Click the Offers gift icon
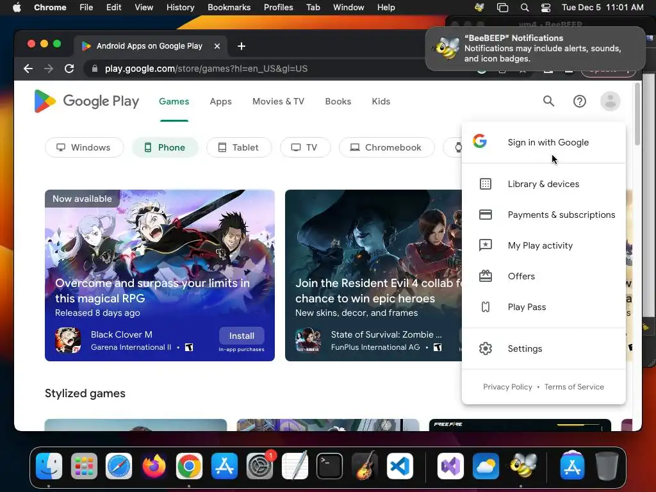The height and width of the screenshot is (492, 656). coord(486,276)
